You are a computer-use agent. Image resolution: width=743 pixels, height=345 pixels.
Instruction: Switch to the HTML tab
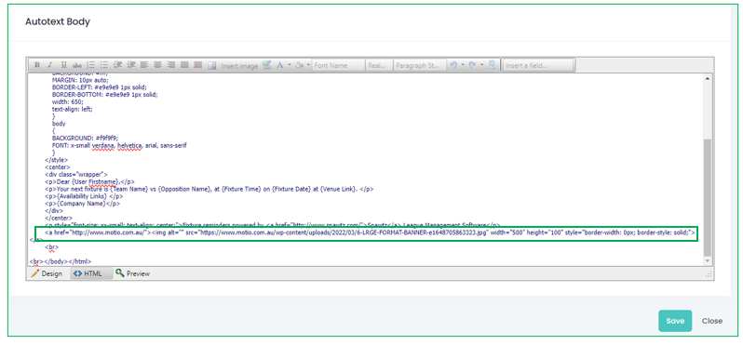coord(88,273)
